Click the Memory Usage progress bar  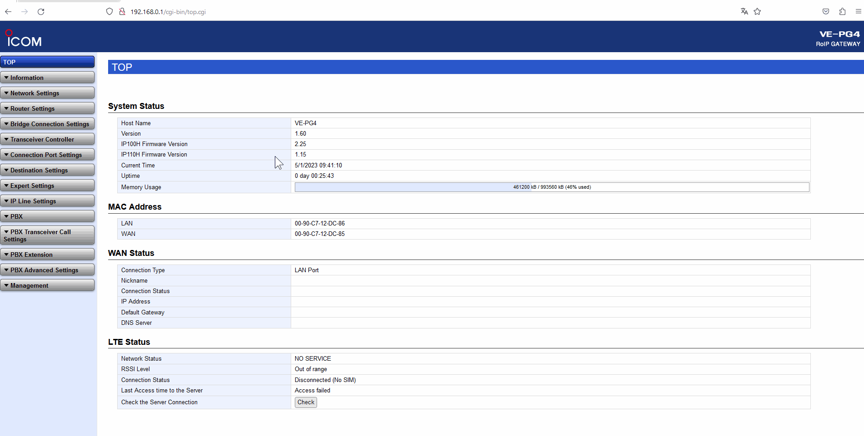tap(552, 187)
